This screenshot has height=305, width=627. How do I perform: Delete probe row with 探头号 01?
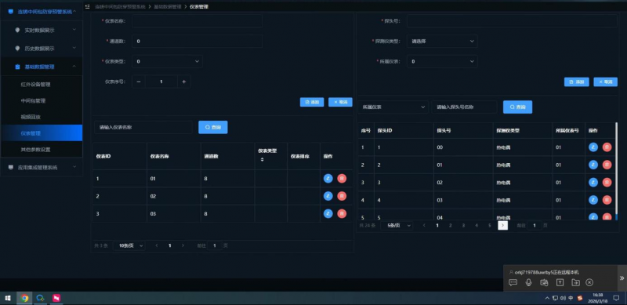(x=607, y=165)
